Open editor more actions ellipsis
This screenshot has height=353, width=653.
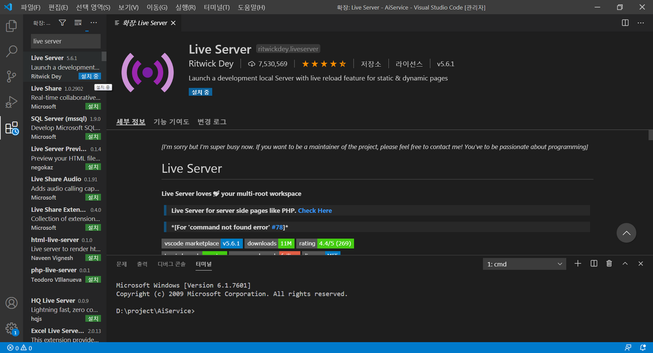(x=640, y=23)
